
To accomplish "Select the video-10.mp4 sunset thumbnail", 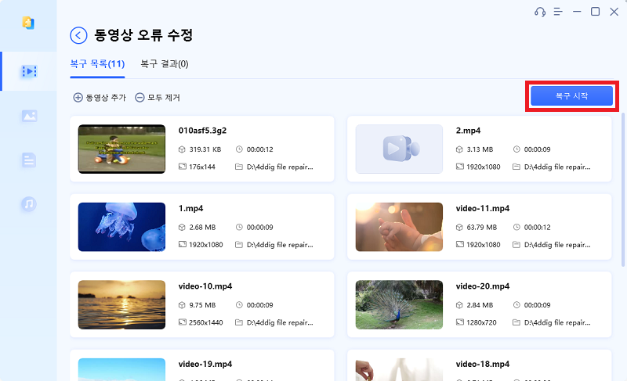I will [x=121, y=305].
